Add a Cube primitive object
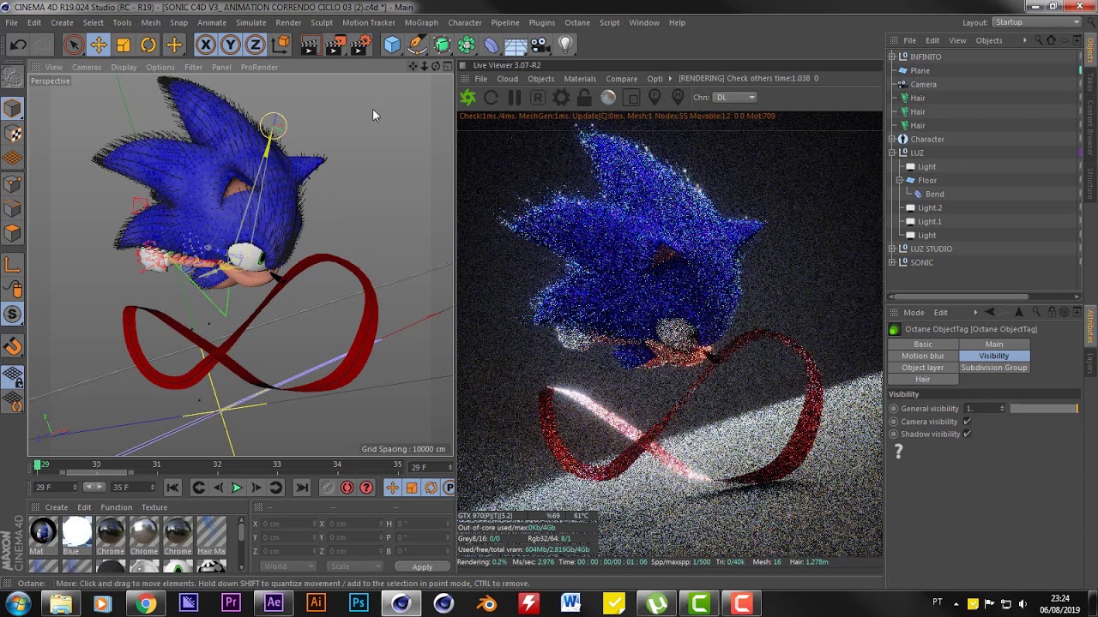This screenshot has height=617, width=1098. coord(392,45)
